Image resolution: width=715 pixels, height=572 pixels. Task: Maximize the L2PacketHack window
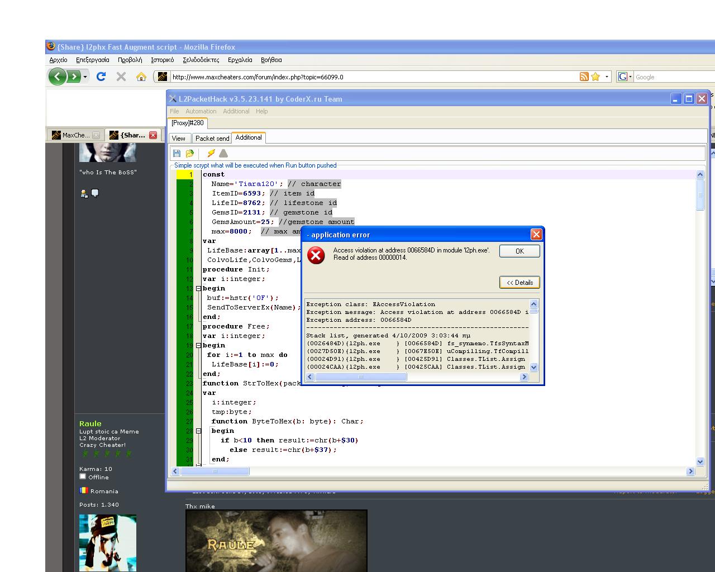(x=689, y=98)
